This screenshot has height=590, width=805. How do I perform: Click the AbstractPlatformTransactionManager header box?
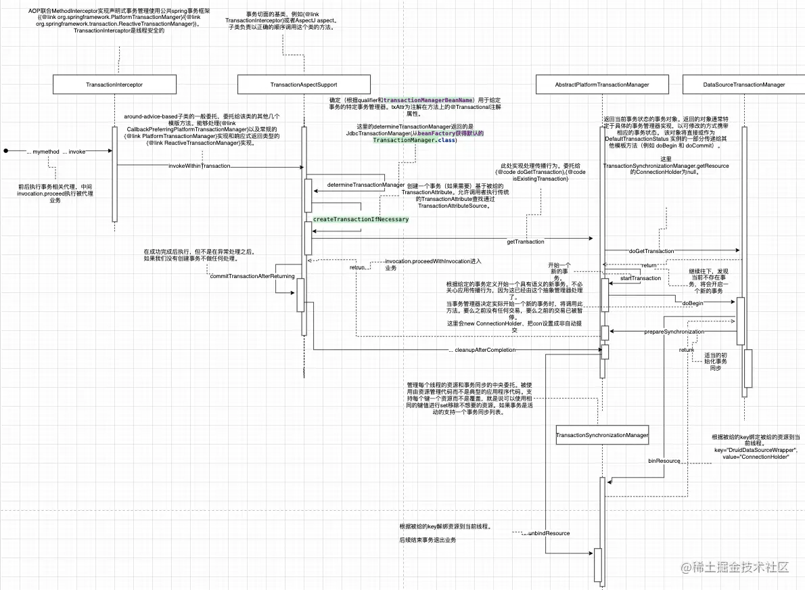pyautogui.click(x=602, y=84)
